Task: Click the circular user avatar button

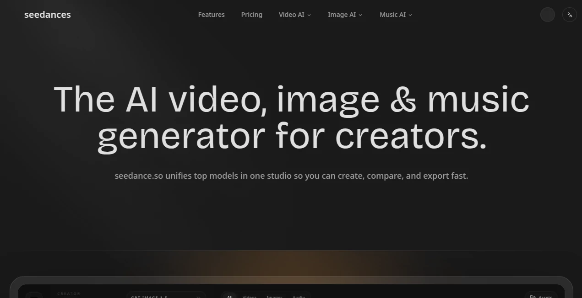Action: (x=548, y=15)
